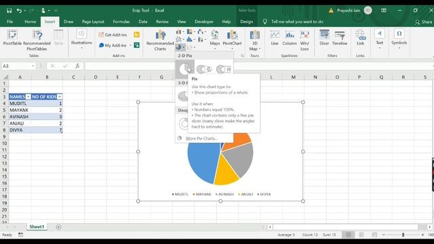The width and height of the screenshot is (434, 244).
Task: Open the My Add-ins dropdown arrow
Action: click(131, 45)
